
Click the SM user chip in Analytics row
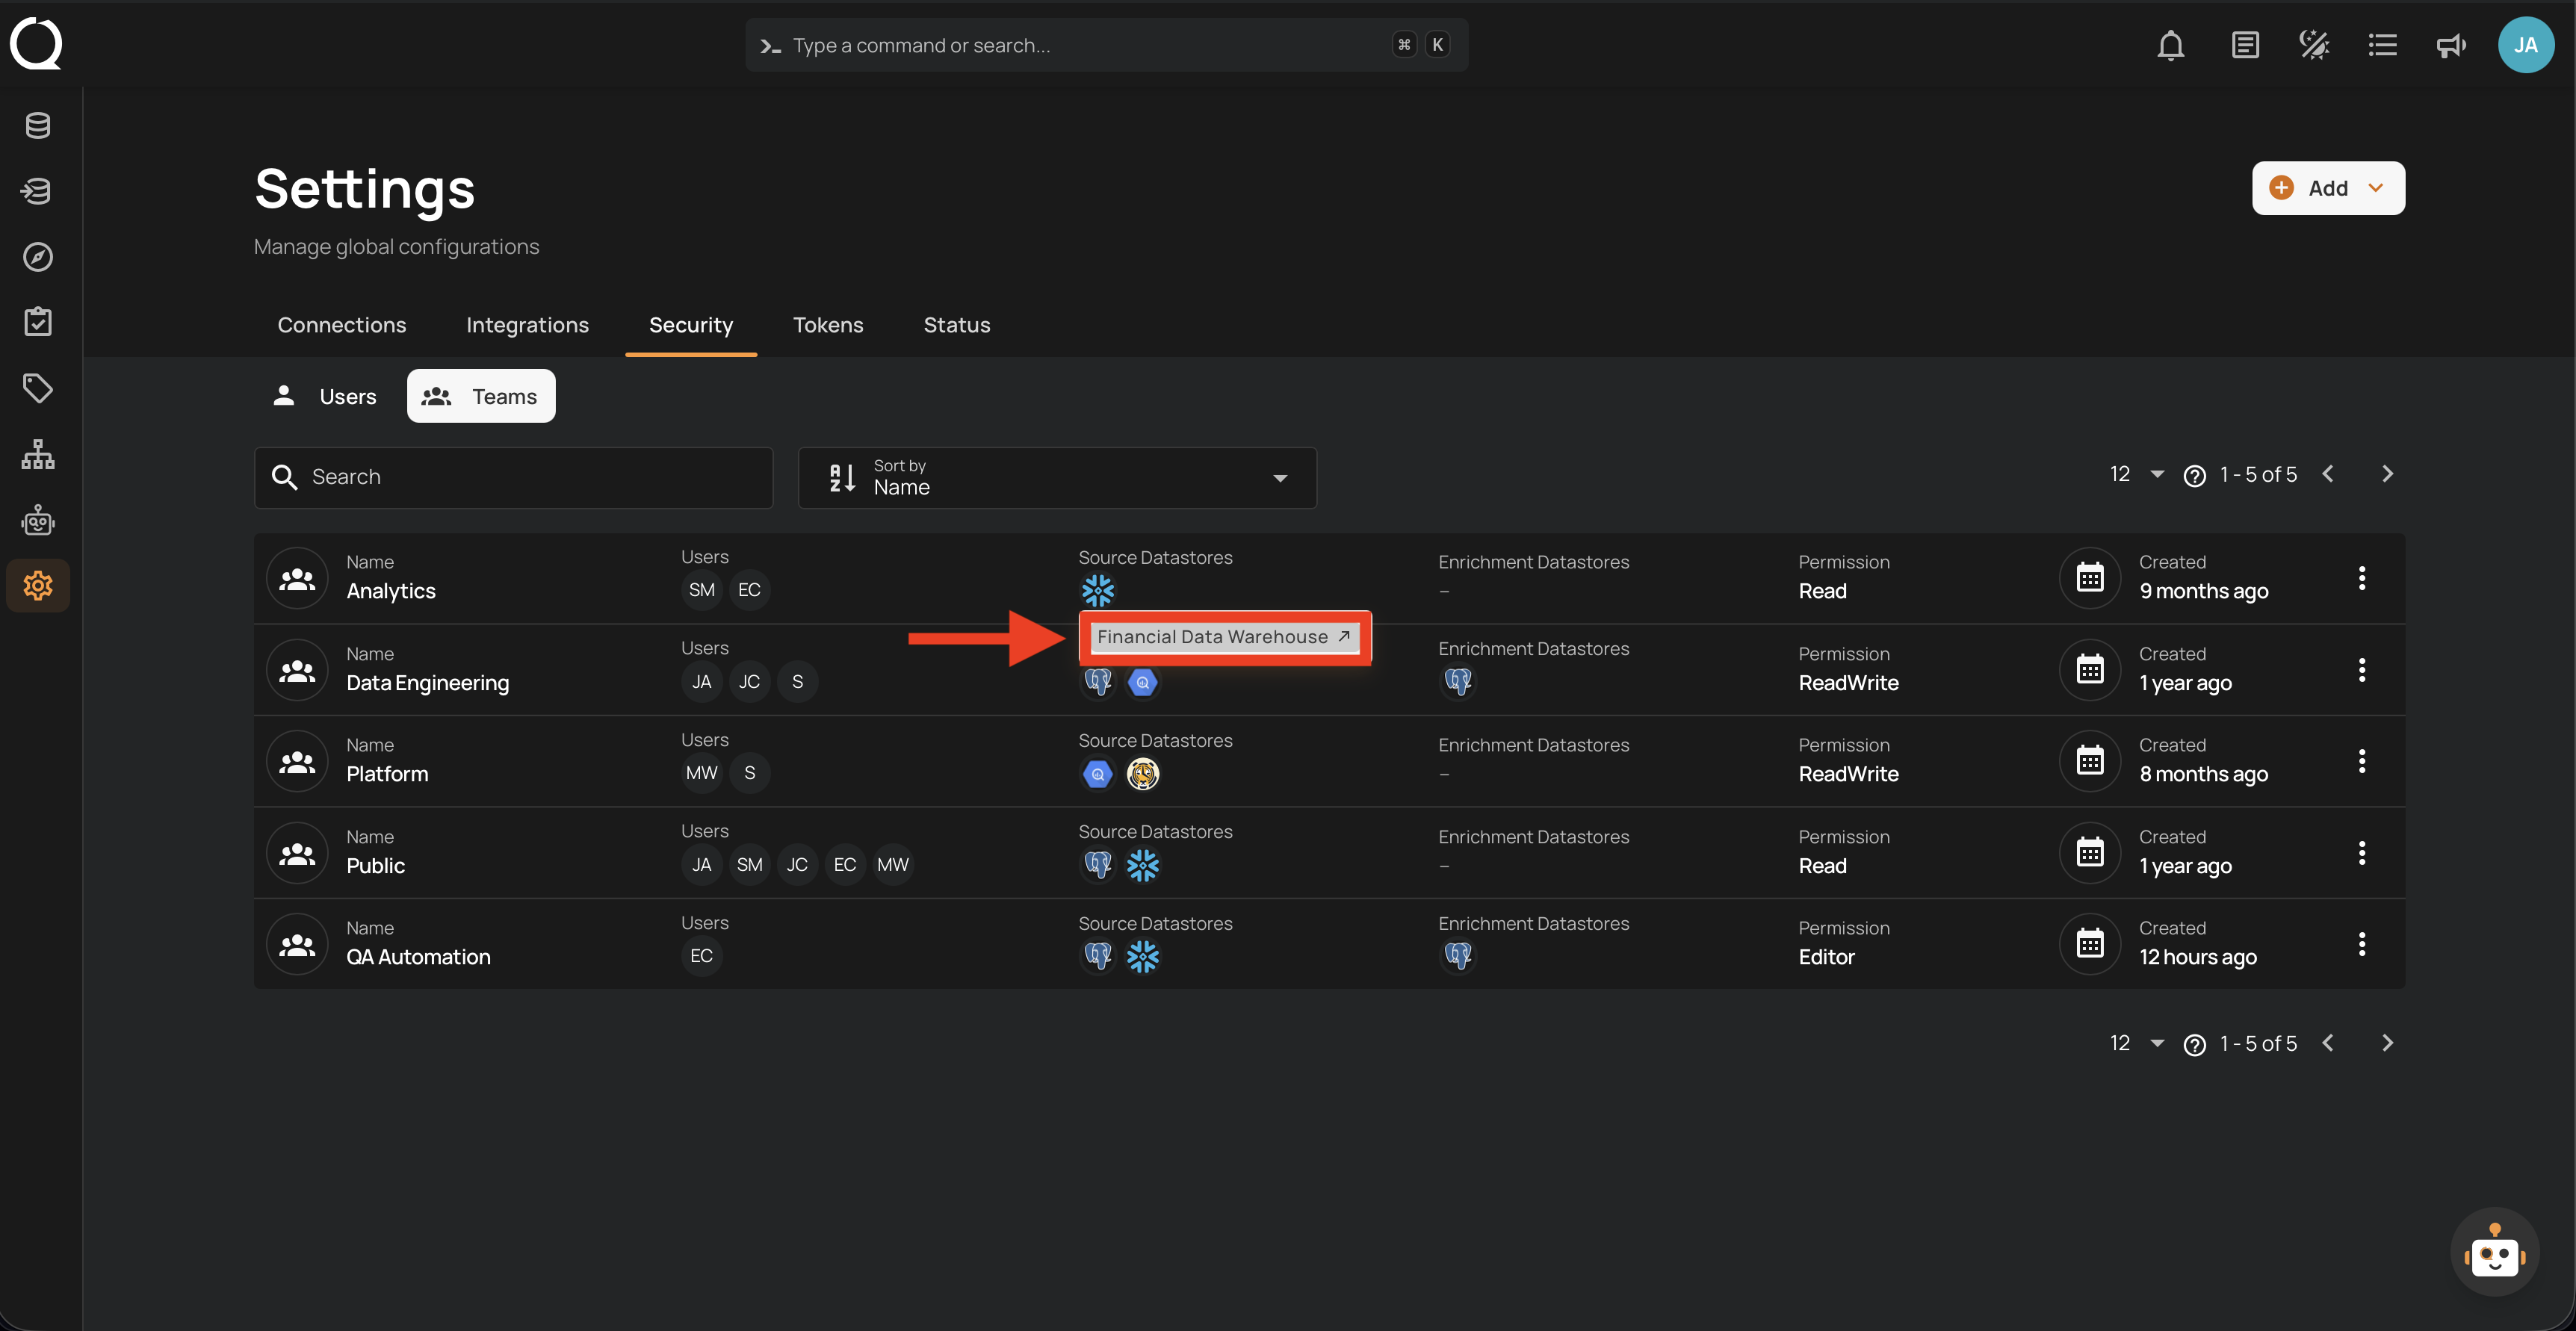702,590
